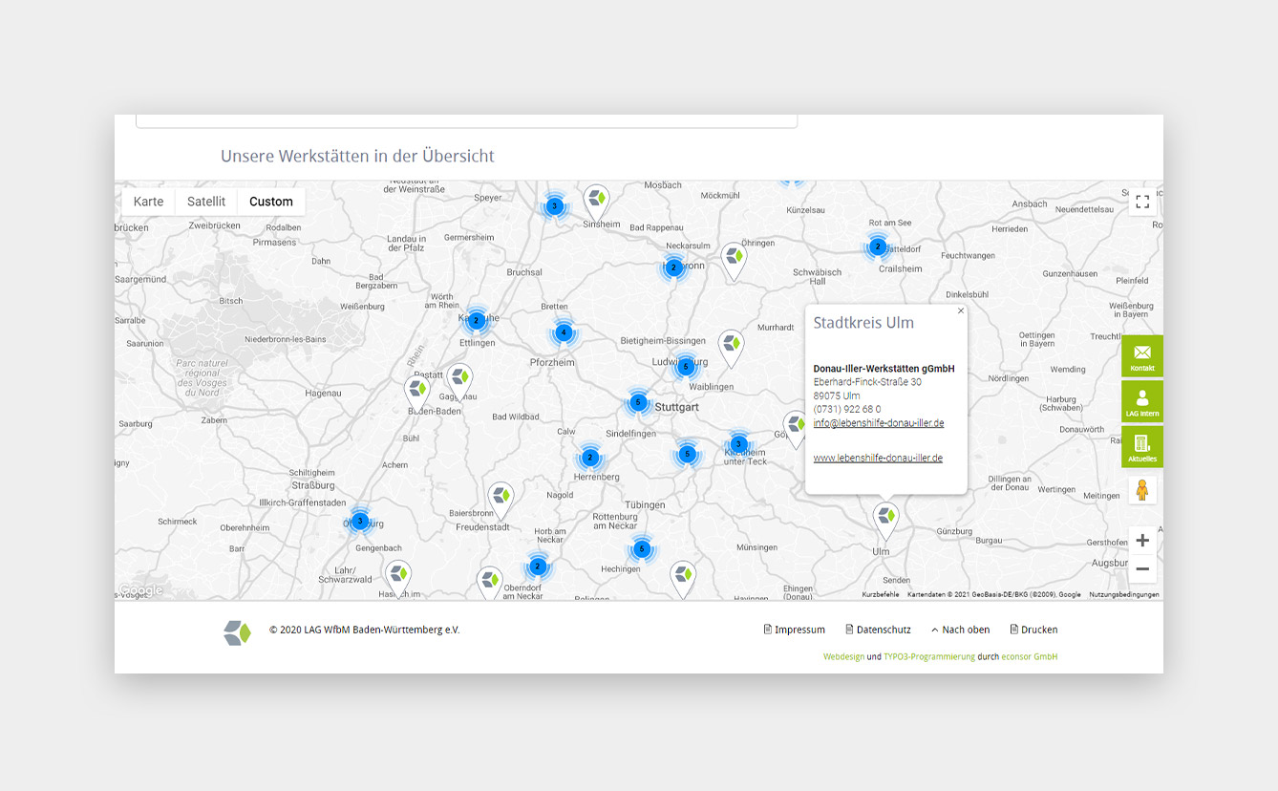The width and height of the screenshot is (1278, 791).
Task: Jump back with Nach oben link
Action: pos(961,630)
